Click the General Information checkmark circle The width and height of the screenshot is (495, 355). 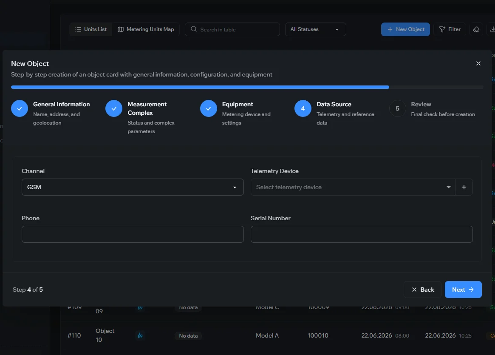tap(20, 108)
